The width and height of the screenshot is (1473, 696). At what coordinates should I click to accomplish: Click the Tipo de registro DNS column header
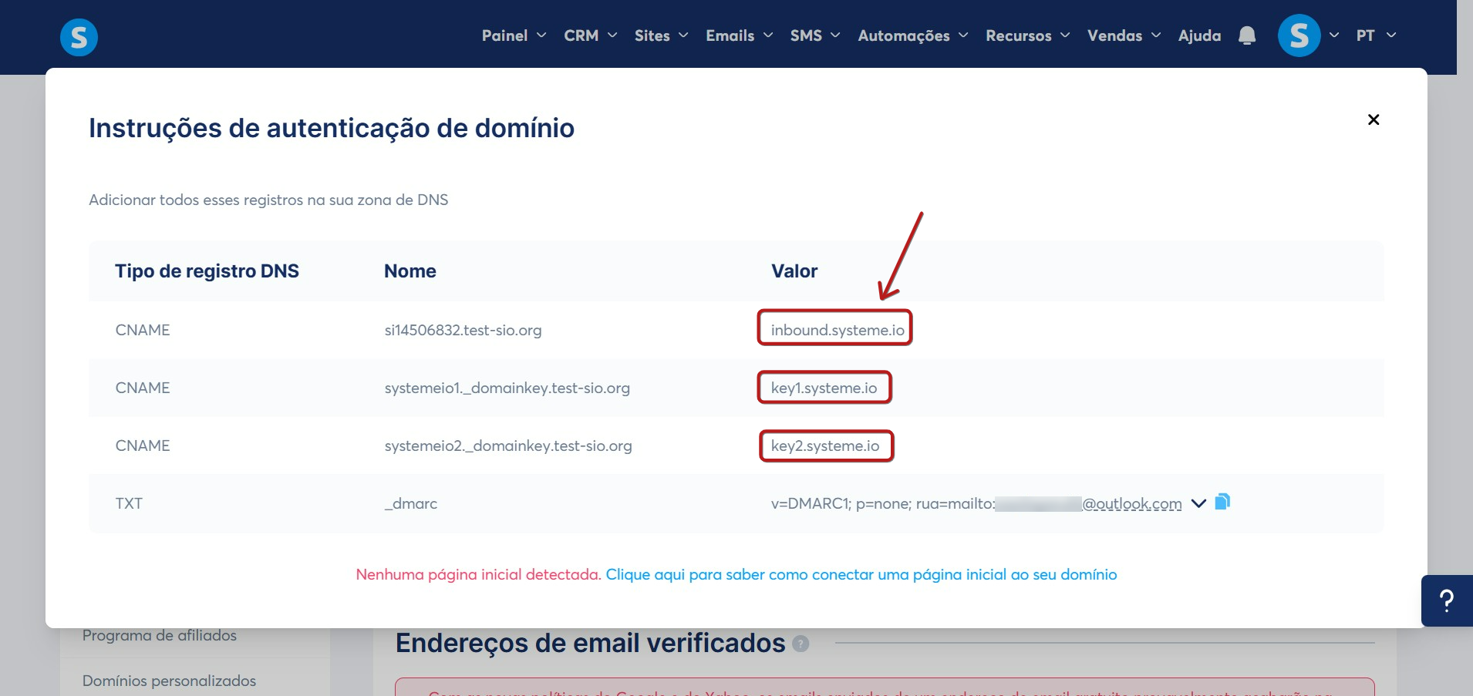[207, 271]
